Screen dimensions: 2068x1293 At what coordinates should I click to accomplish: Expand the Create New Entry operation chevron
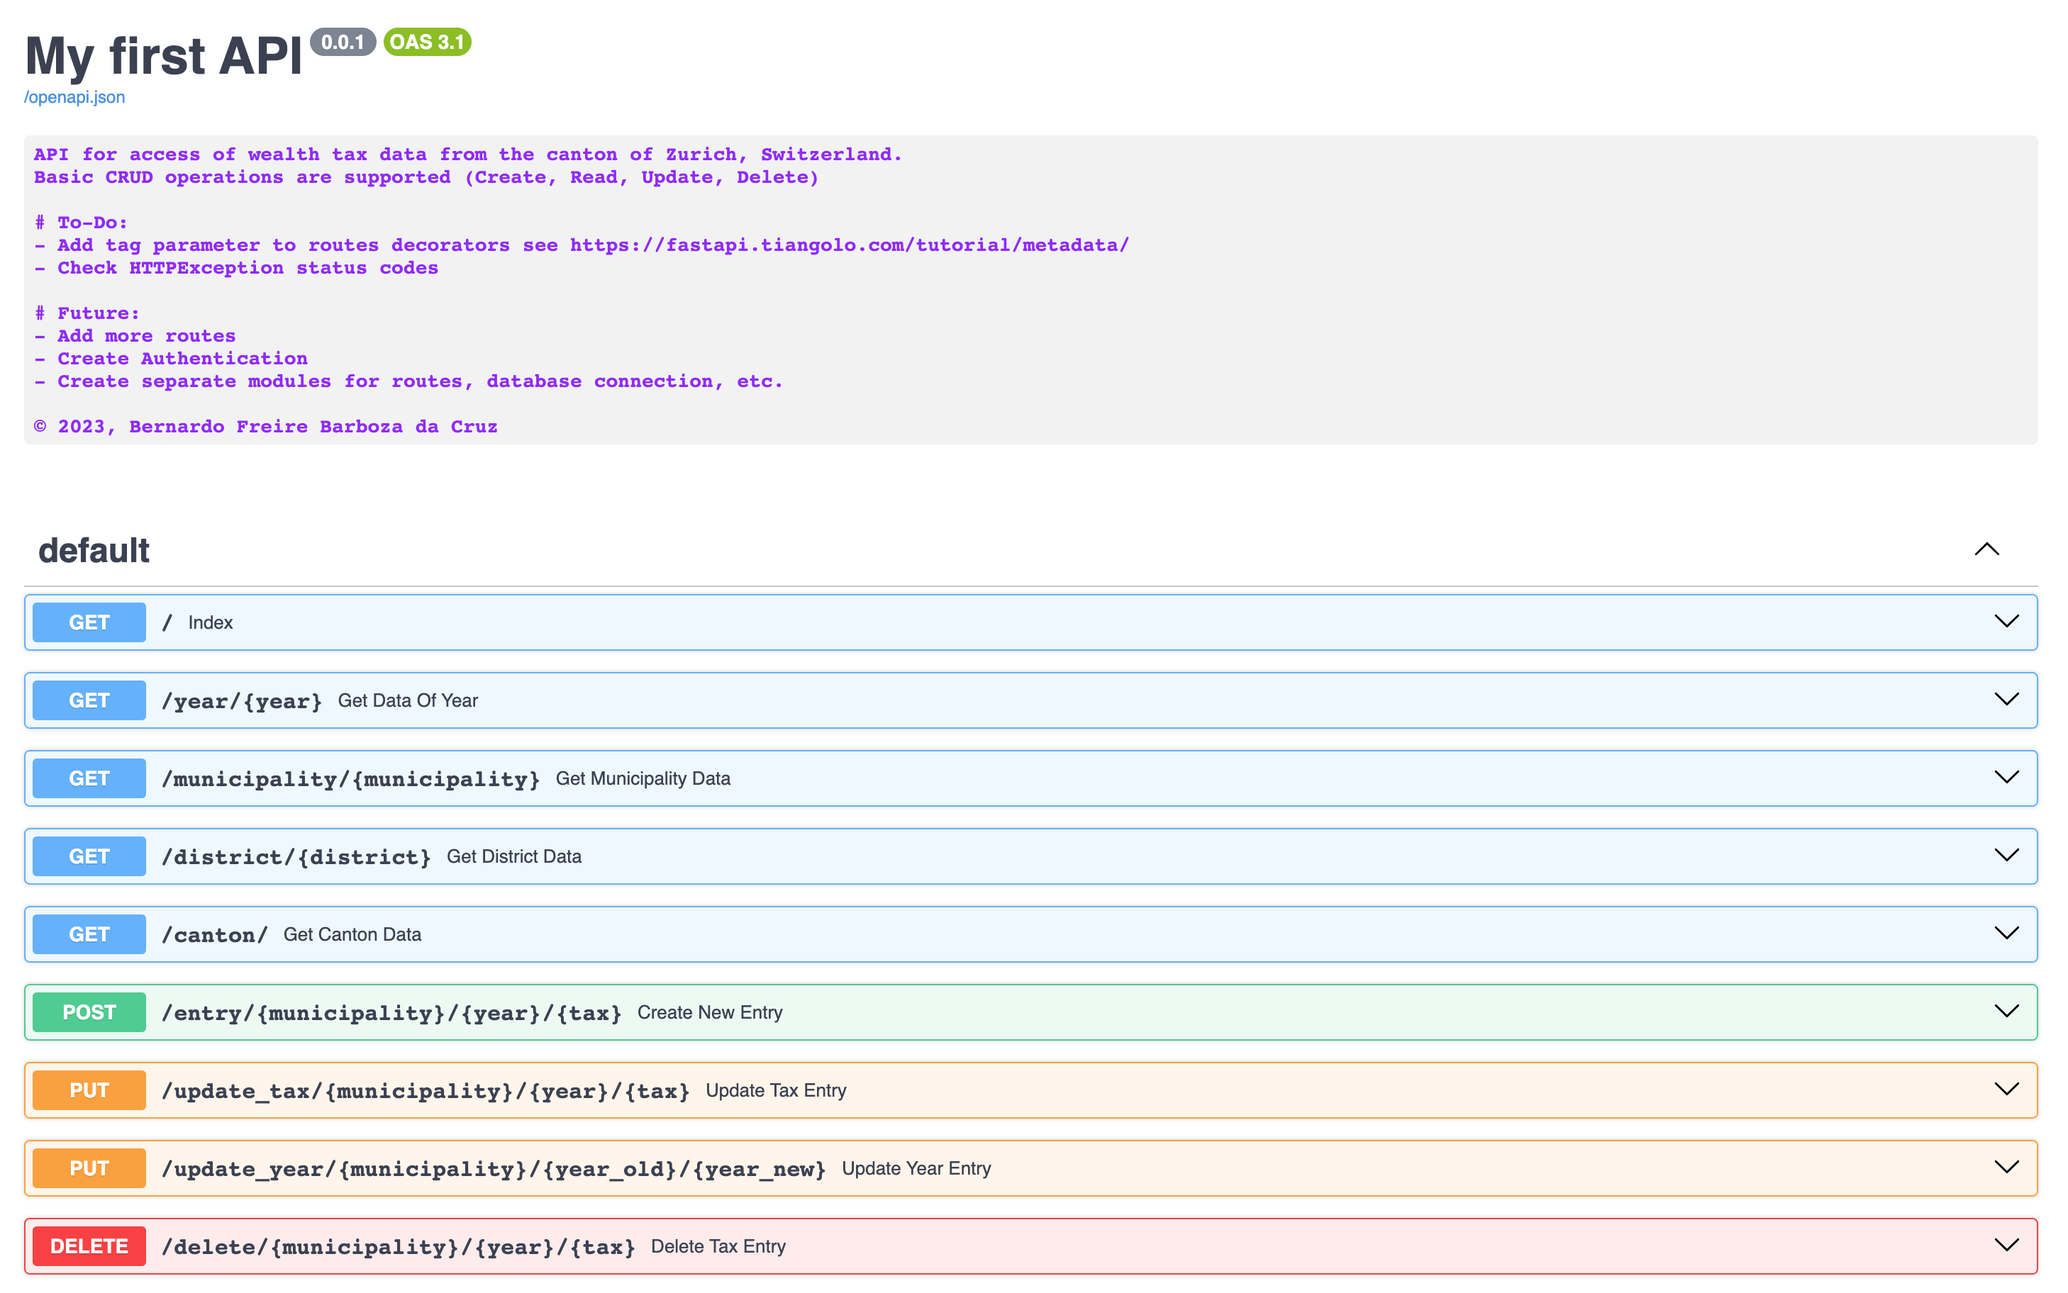click(x=2007, y=1012)
